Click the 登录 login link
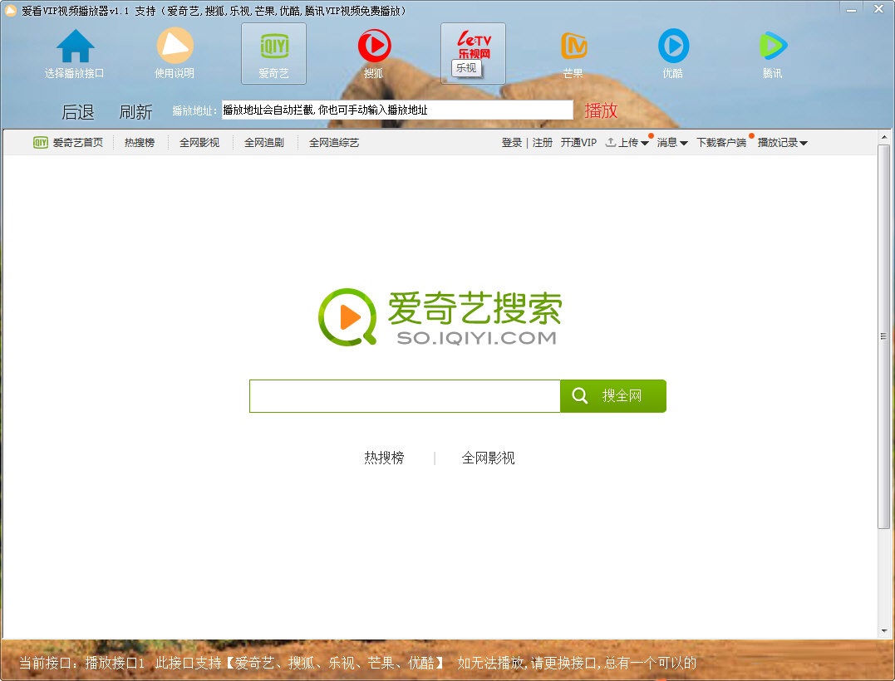 click(x=511, y=143)
